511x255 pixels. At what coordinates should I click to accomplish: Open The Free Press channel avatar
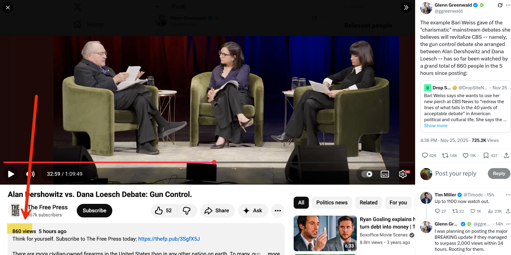point(15,210)
